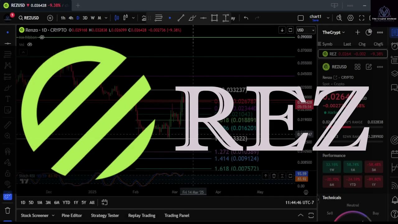
Task: Open the REZUSD note edit icon
Action: point(369,67)
